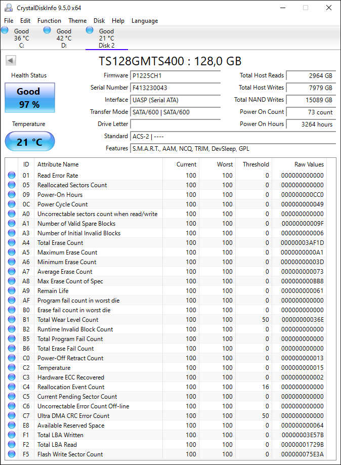Click status icon for Reallocated Sectors Count
This screenshot has width=341, height=465.
point(12,185)
